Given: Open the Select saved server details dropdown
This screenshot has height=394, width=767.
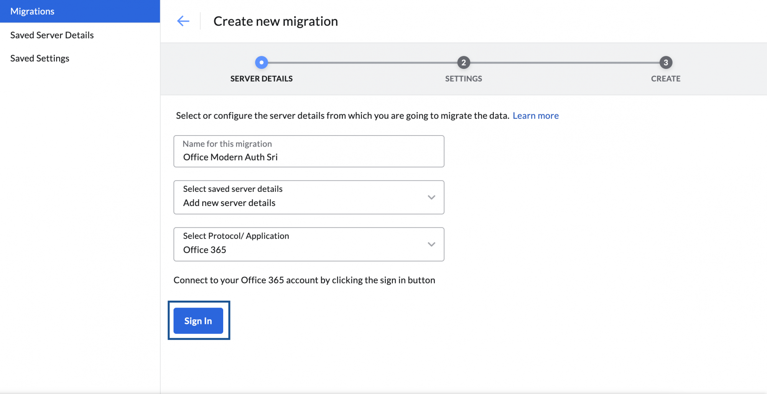Looking at the screenshot, I should [309, 197].
